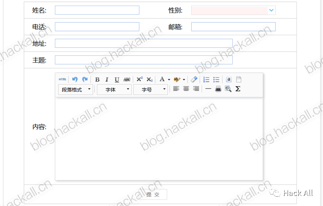323x206 pixels.
Task: Insert bulleted unordered list
Action: point(216,79)
